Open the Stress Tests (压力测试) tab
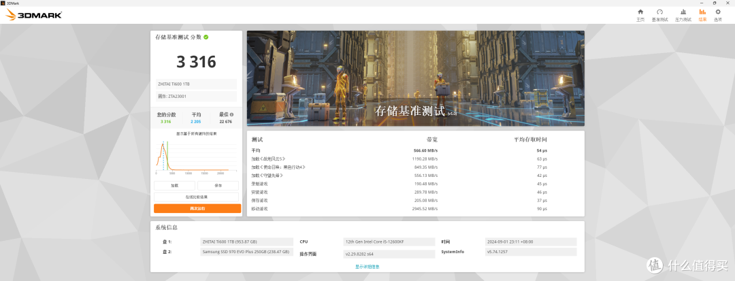 (683, 15)
